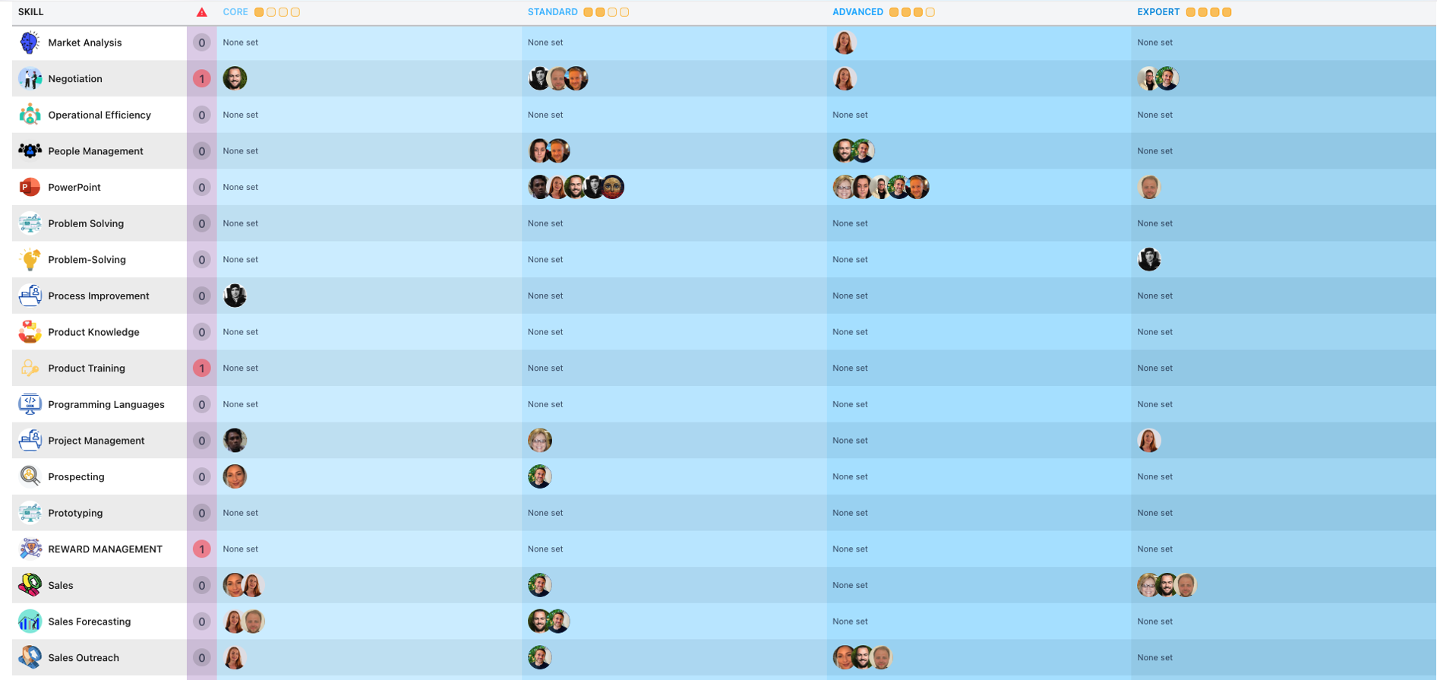This screenshot has width=1437, height=680.
Task: Click the Market Analysis skill icon
Action: [x=30, y=43]
